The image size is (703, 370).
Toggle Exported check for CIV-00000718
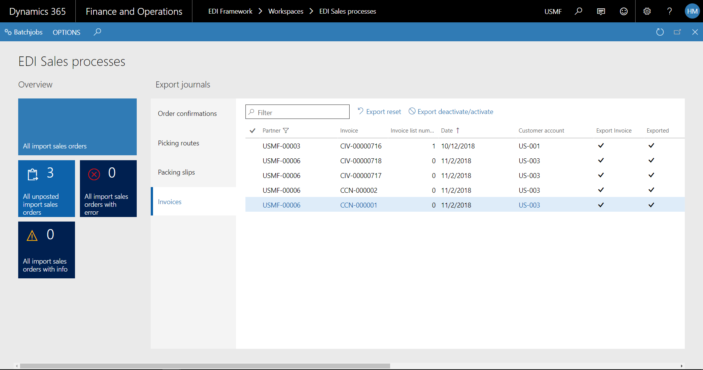(x=651, y=160)
